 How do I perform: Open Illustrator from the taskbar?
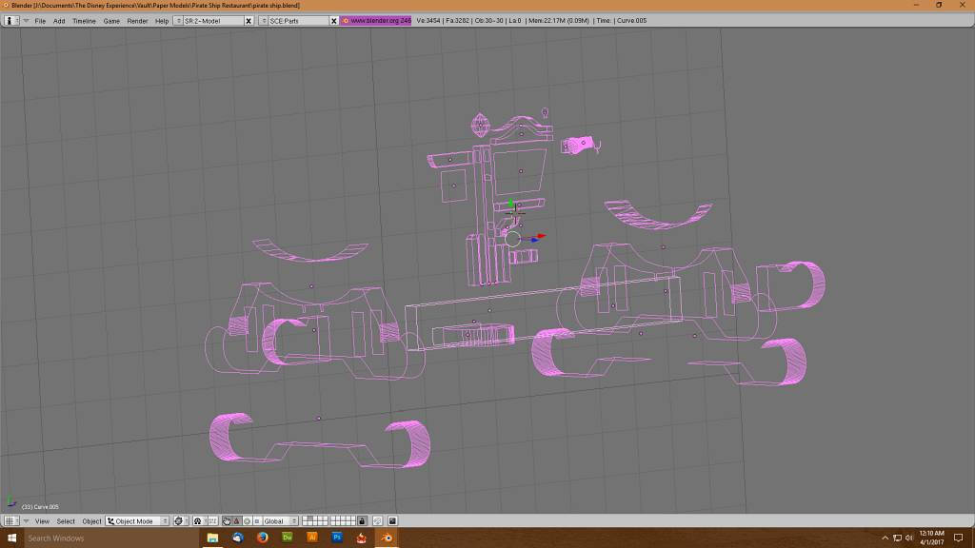[x=312, y=538]
